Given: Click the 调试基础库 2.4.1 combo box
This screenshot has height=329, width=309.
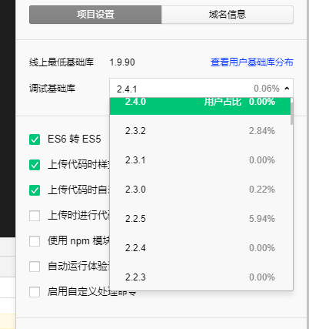Looking at the screenshot, I should (201, 88).
